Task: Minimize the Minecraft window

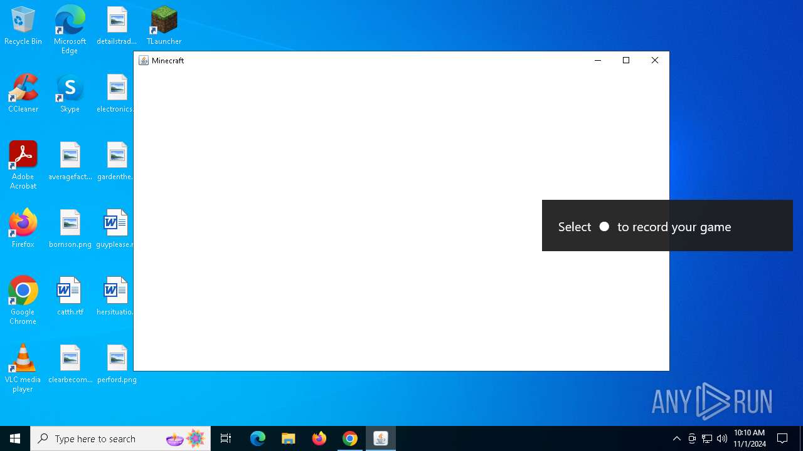Action: click(x=597, y=61)
